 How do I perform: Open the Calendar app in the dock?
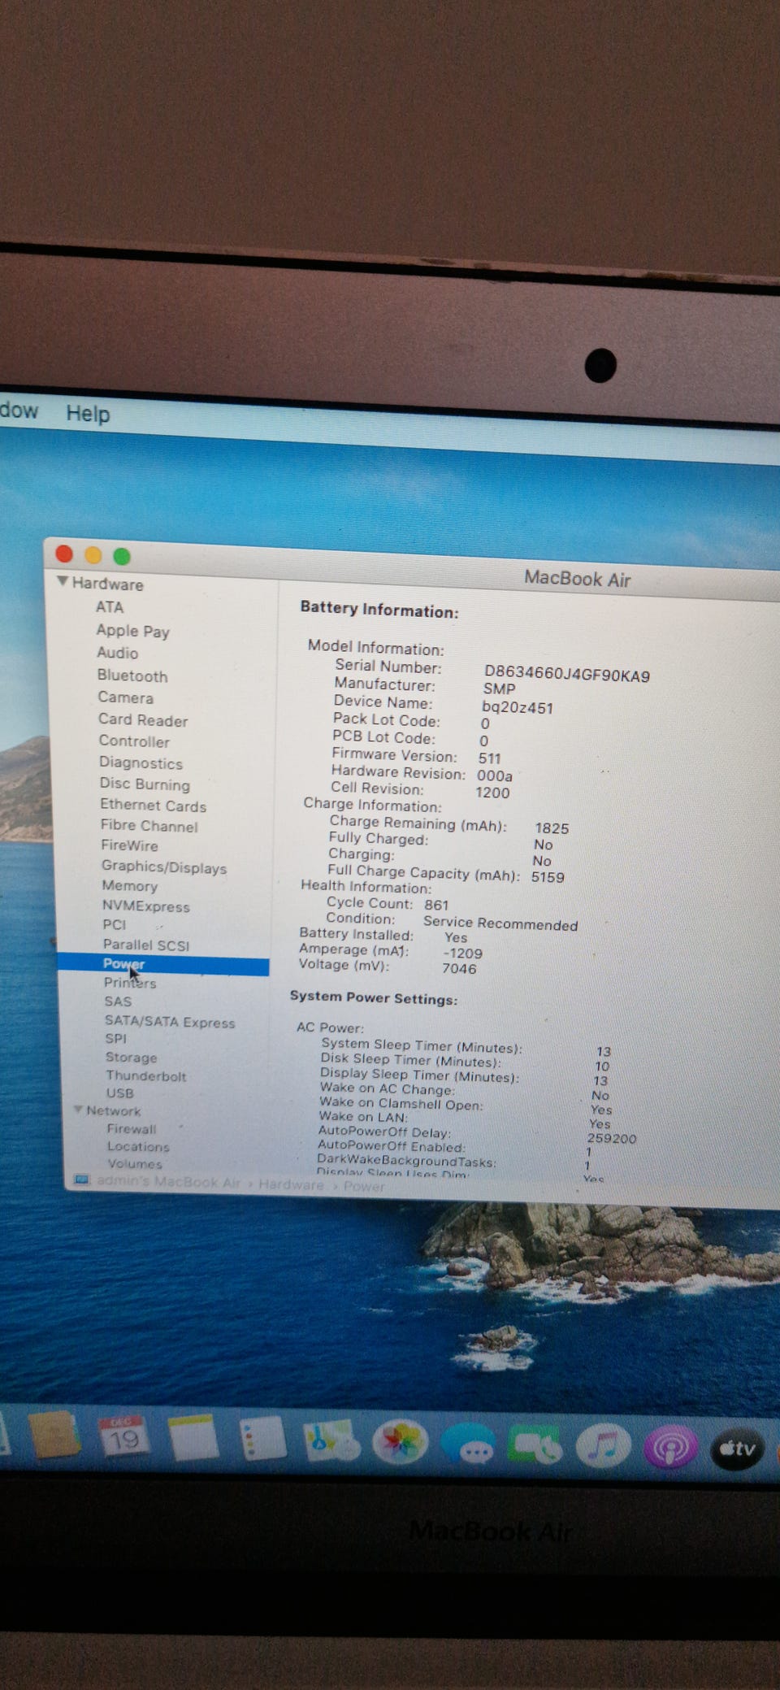[x=123, y=1436]
